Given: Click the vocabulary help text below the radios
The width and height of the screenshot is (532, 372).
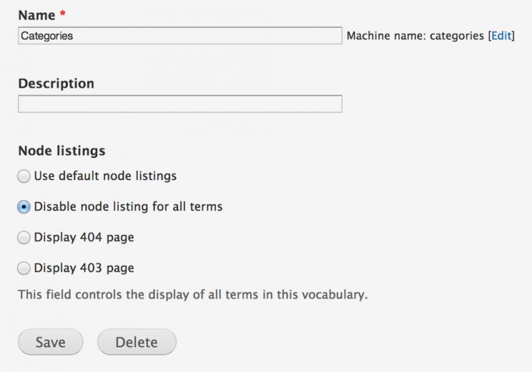Looking at the screenshot, I should tap(193, 295).
